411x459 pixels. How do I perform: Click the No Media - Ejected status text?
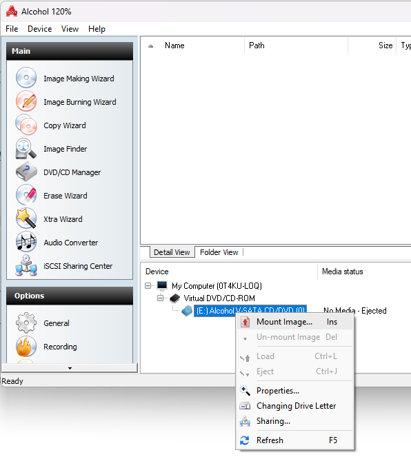point(354,311)
